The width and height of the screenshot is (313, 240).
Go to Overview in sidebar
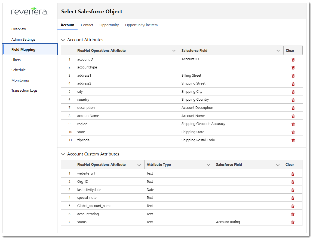click(x=19, y=29)
